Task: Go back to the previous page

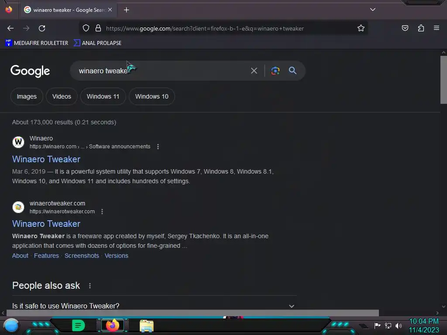Action: (x=10, y=28)
